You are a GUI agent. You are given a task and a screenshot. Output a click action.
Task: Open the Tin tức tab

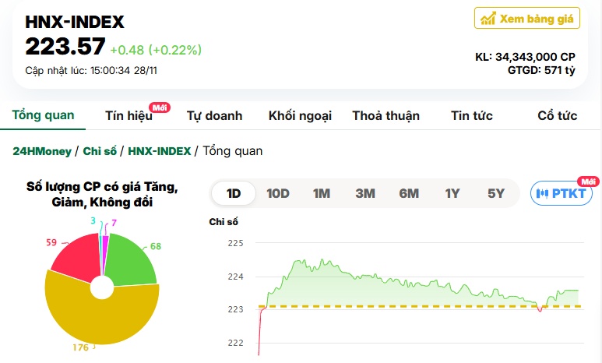(471, 116)
